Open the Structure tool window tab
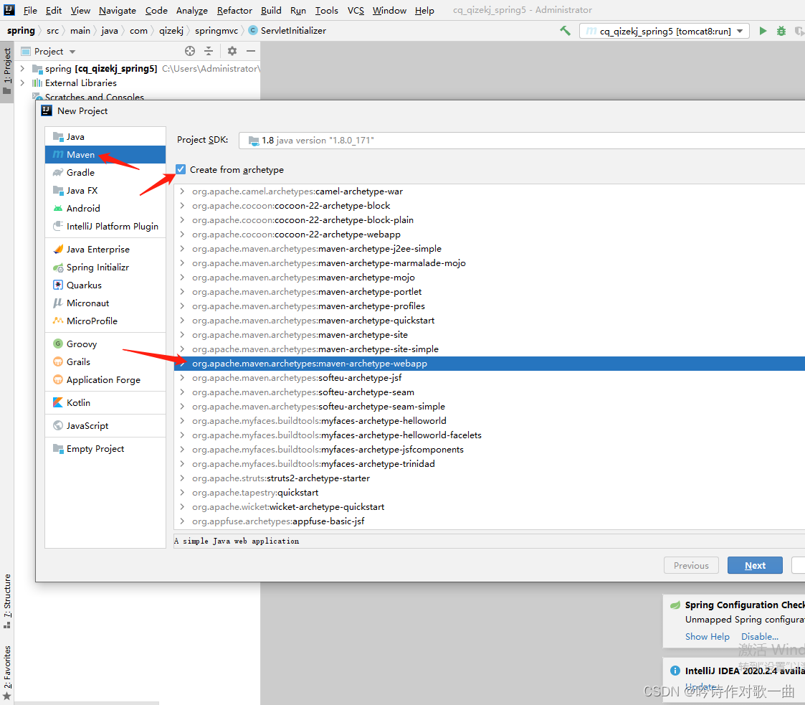The image size is (805, 705). pyautogui.click(x=7, y=601)
